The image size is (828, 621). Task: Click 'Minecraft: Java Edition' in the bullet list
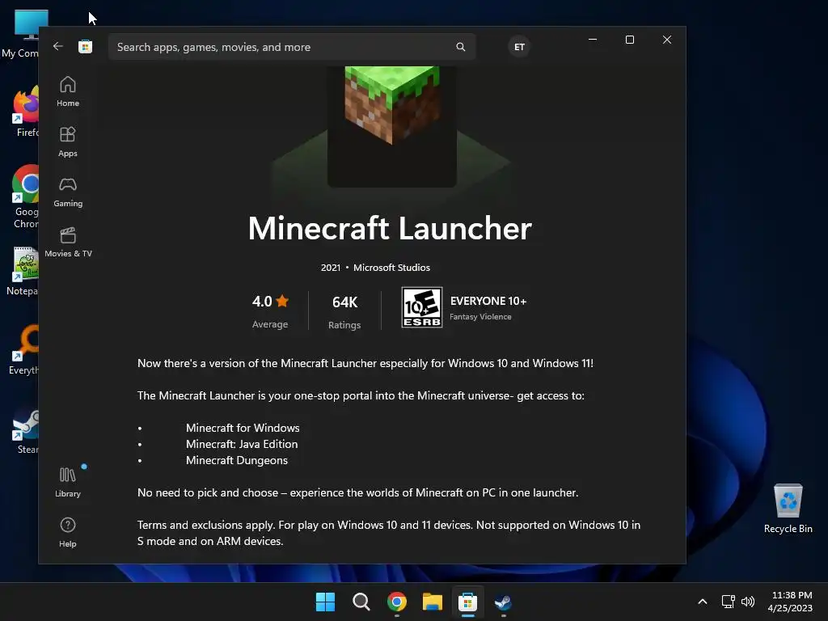coord(242,444)
